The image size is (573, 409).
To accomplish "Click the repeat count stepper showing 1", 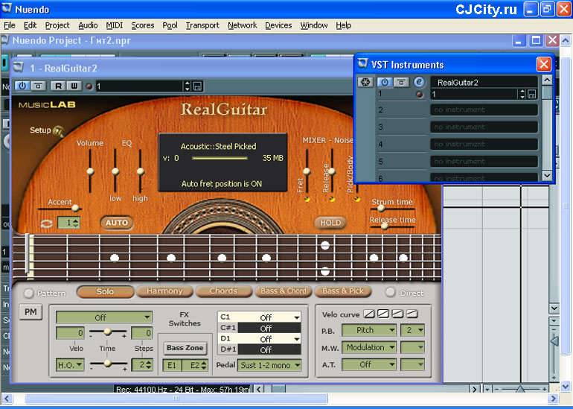I will (68, 223).
